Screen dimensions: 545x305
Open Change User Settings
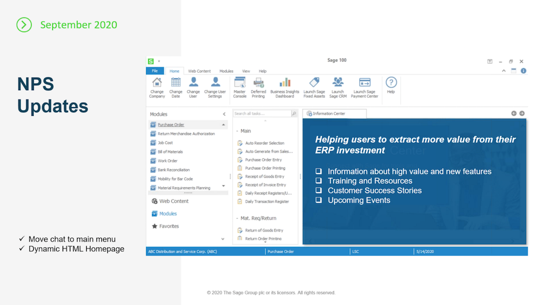tap(215, 88)
